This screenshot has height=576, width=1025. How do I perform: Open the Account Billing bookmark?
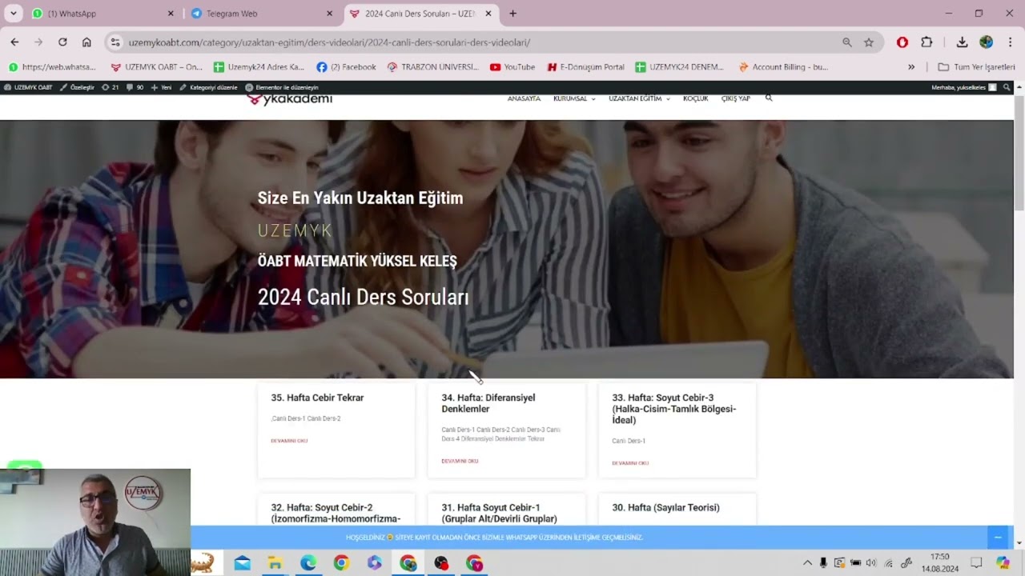(x=783, y=67)
